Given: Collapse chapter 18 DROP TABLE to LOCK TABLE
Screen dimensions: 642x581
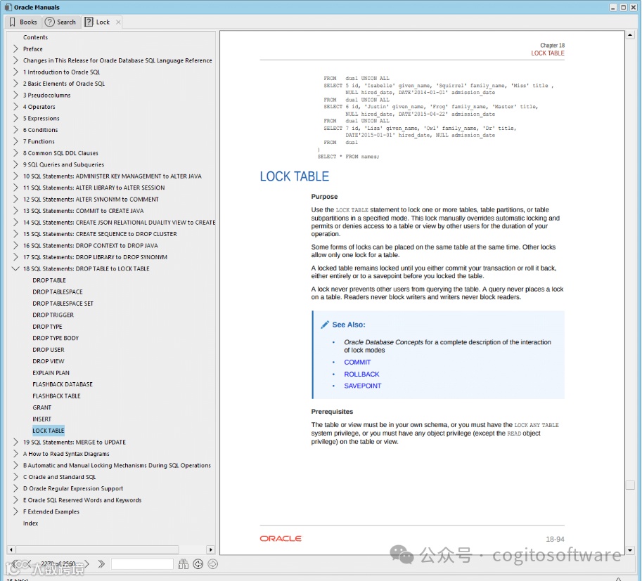Looking at the screenshot, I should pyautogui.click(x=15, y=269).
